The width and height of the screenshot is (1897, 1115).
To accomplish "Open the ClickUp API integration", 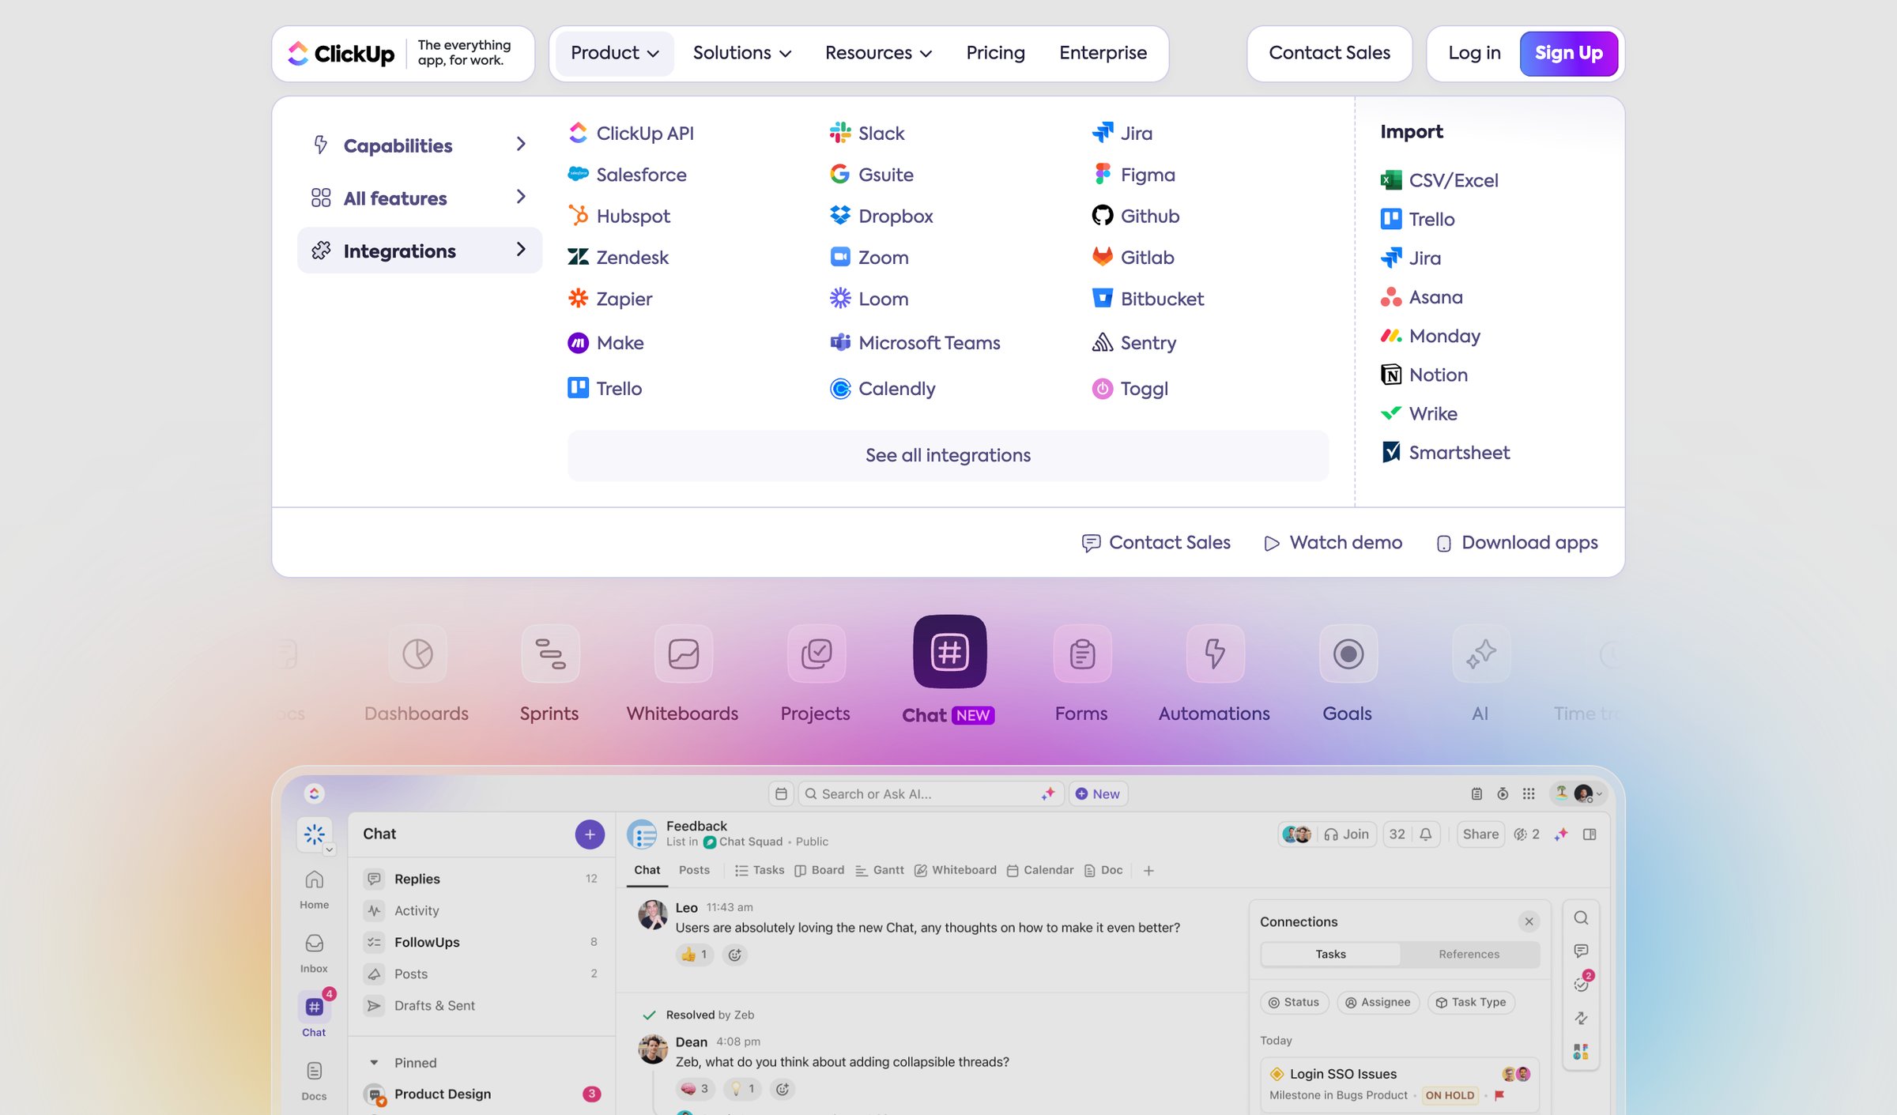I will (631, 134).
